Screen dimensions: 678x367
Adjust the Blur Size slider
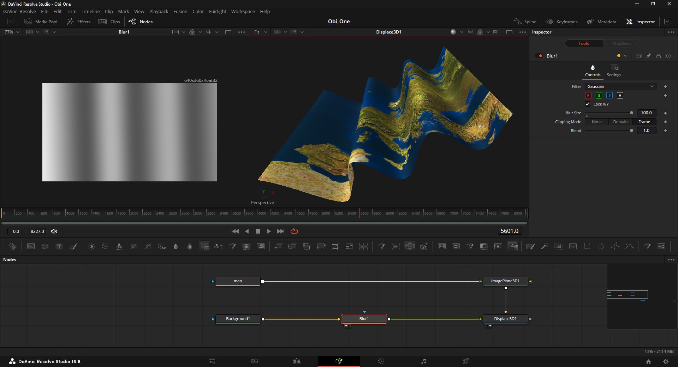pyautogui.click(x=609, y=113)
